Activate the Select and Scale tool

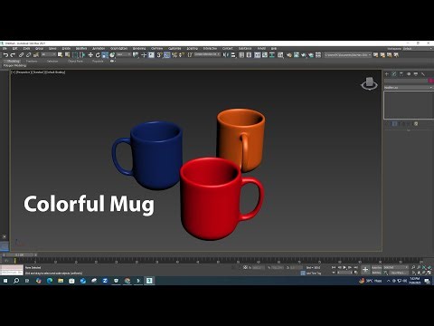click(105, 55)
